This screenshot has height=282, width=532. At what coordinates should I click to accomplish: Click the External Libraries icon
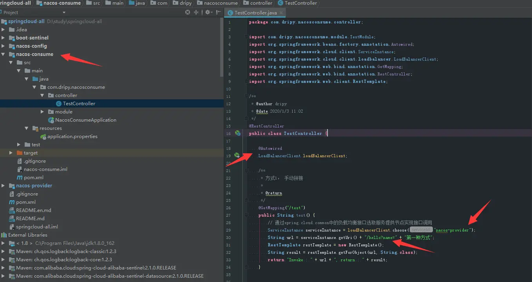pos(4,235)
